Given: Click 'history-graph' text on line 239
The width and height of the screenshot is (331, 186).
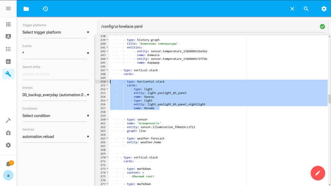Looking at the screenshot, I should point(148,40).
